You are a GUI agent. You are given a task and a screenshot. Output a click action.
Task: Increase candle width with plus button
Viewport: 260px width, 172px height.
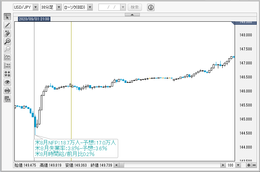[x=249, y=165]
